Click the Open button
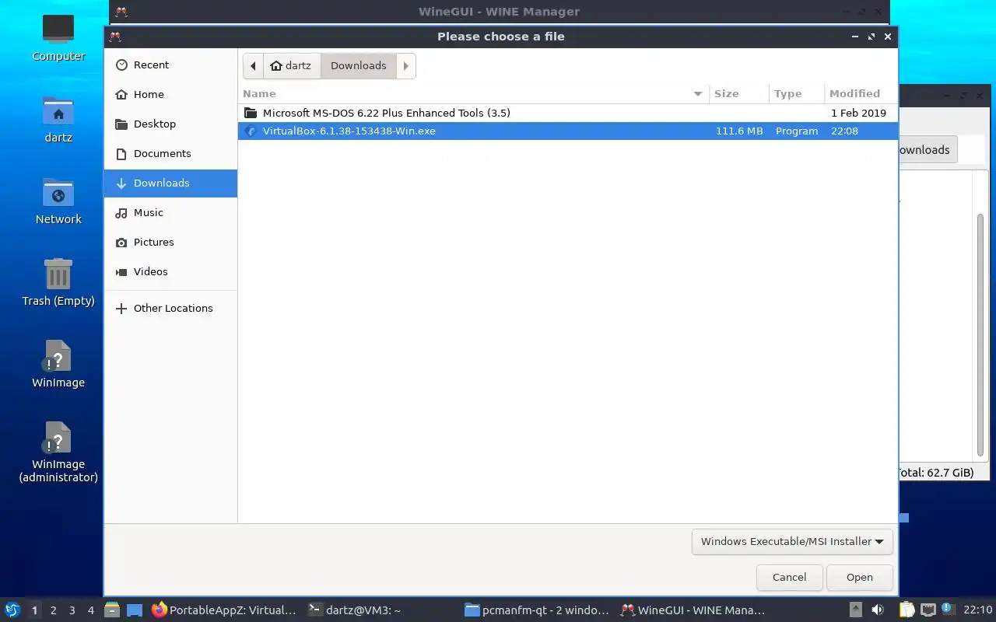The width and height of the screenshot is (996, 622). pyautogui.click(x=859, y=578)
